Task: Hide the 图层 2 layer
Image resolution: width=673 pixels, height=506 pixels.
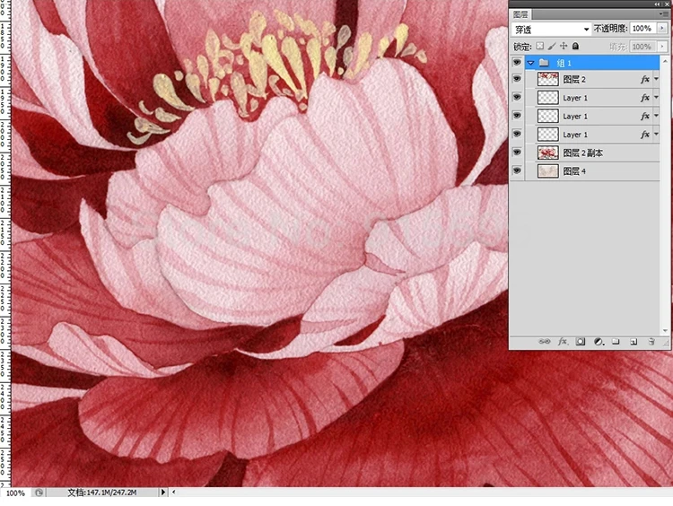Action: click(x=517, y=79)
